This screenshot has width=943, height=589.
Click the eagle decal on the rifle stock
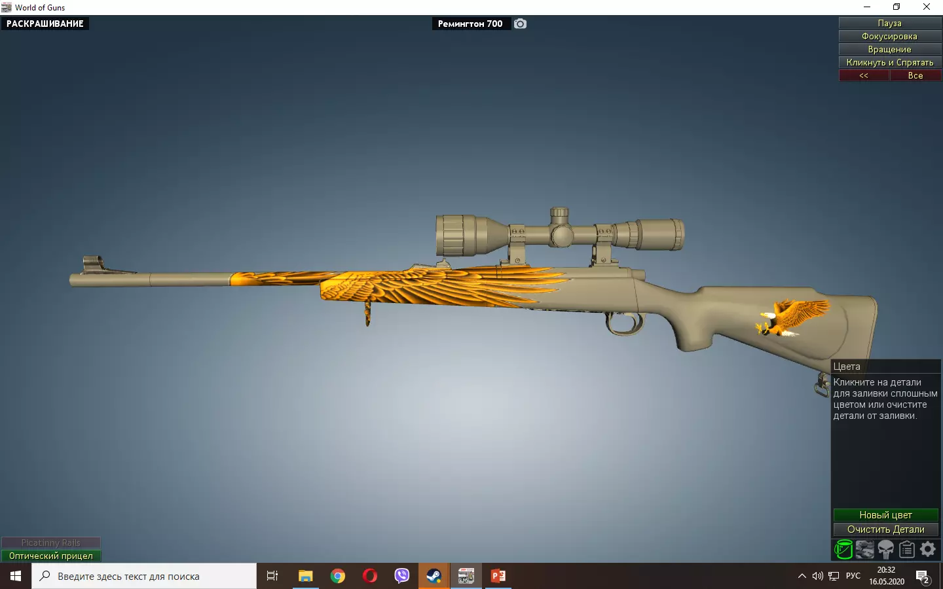pos(793,317)
